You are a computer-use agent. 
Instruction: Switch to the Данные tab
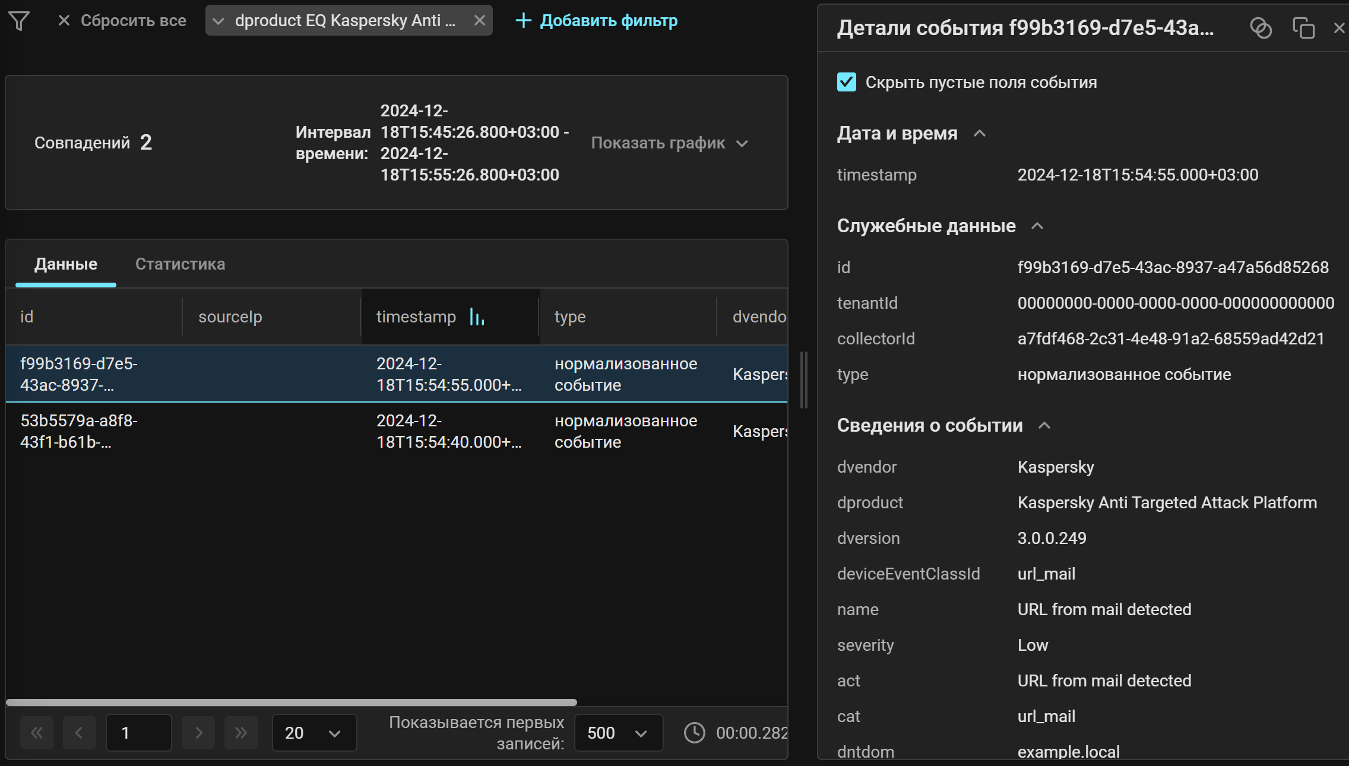tap(66, 264)
